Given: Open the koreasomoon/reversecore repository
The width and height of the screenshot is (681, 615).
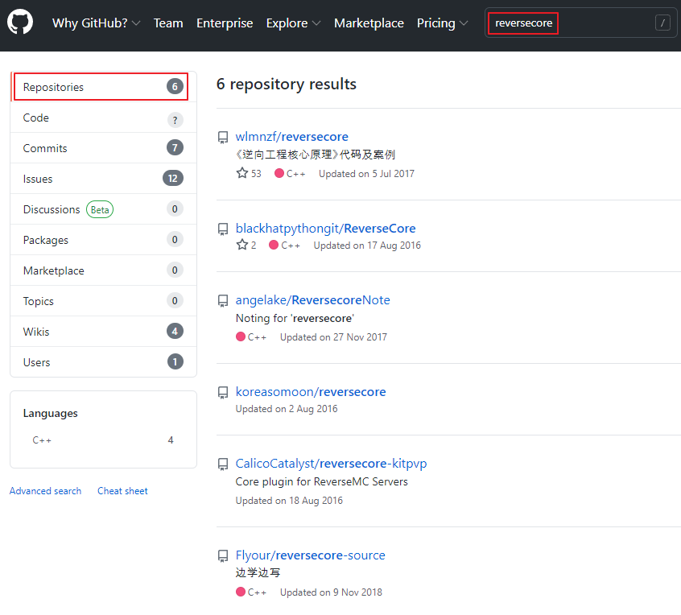Looking at the screenshot, I should click(311, 392).
